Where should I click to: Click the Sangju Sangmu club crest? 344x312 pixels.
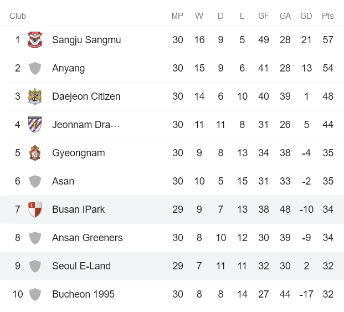[x=35, y=40]
